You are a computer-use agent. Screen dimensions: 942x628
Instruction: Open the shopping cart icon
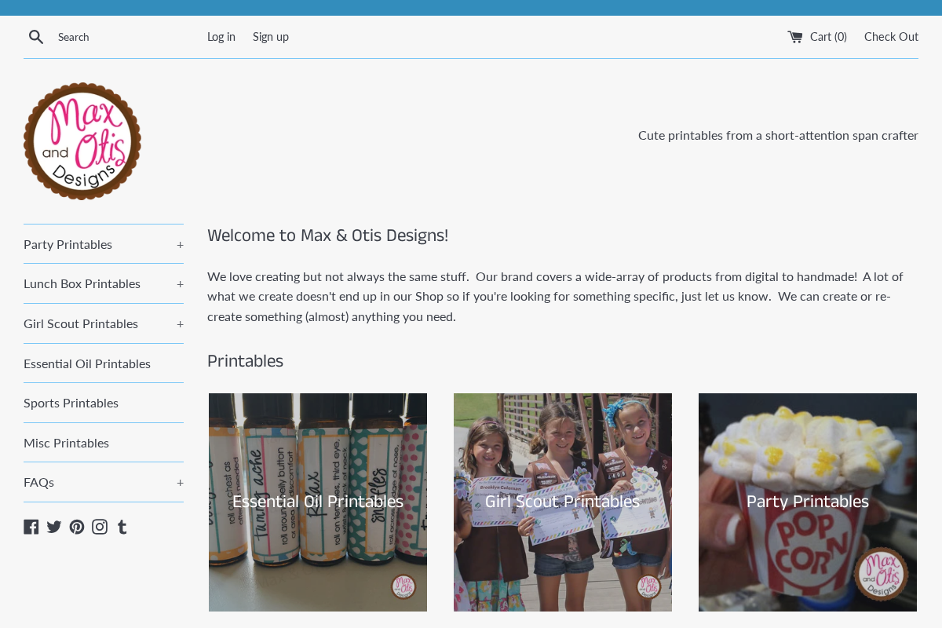click(795, 35)
